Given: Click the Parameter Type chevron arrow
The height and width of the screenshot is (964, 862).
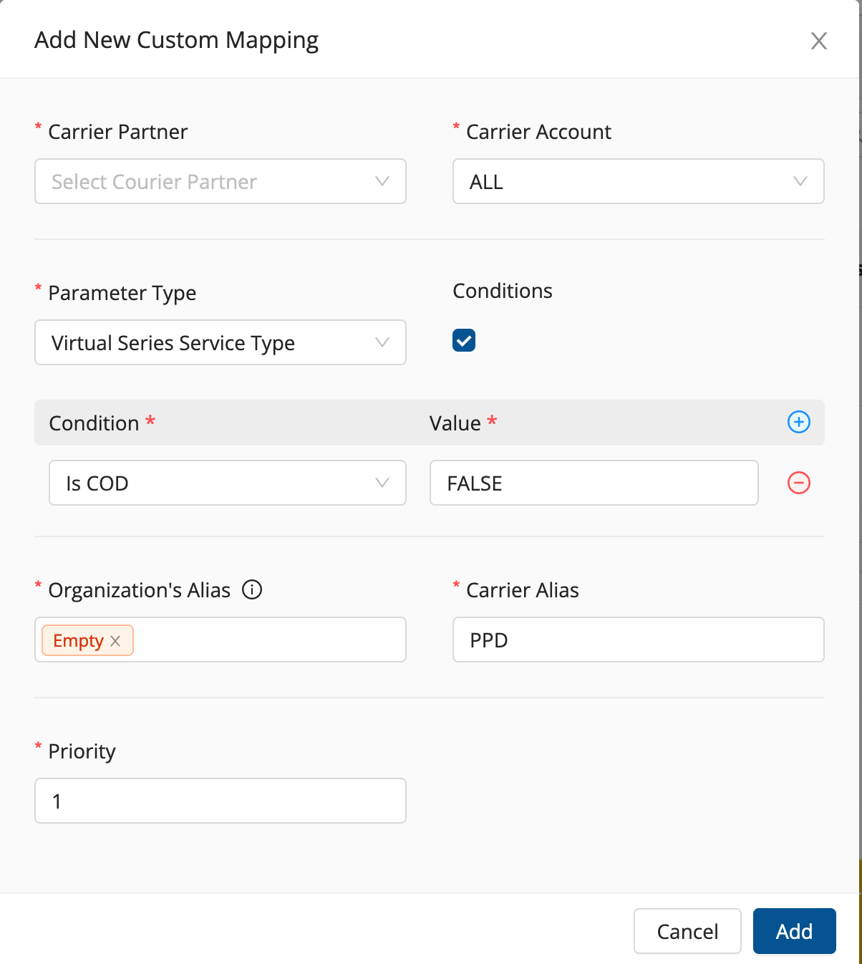Looking at the screenshot, I should click(382, 342).
